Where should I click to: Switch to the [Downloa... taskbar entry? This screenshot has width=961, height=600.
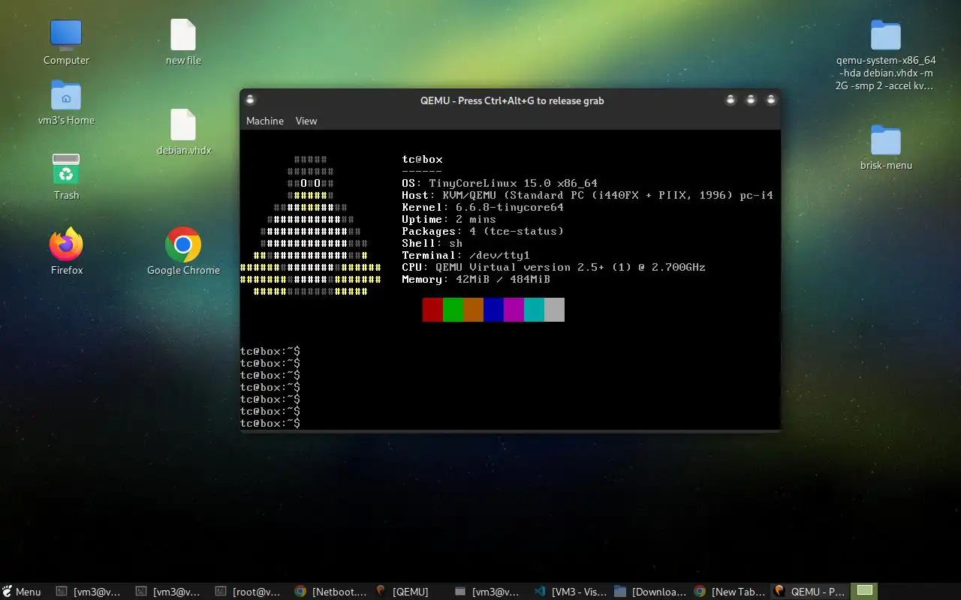click(x=650, y=592)
